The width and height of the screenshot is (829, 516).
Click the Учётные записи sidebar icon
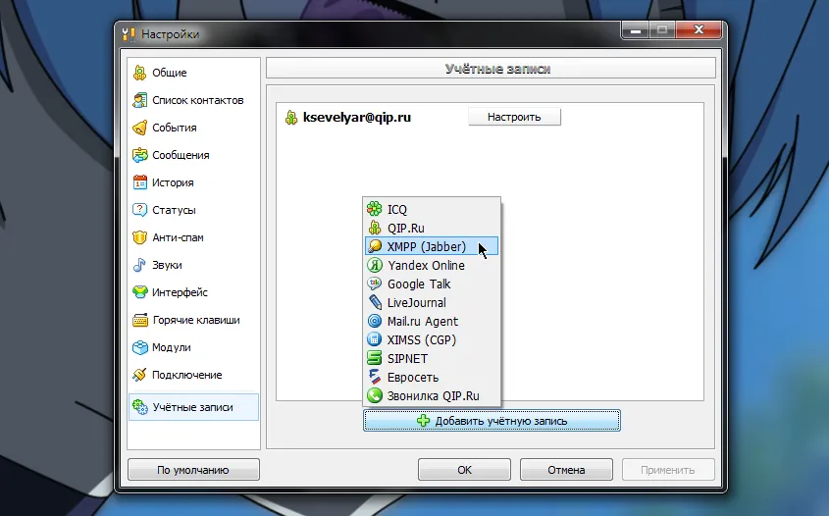pos(140,407)
